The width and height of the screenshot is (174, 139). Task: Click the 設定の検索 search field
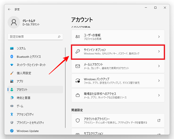pos(35,37)
